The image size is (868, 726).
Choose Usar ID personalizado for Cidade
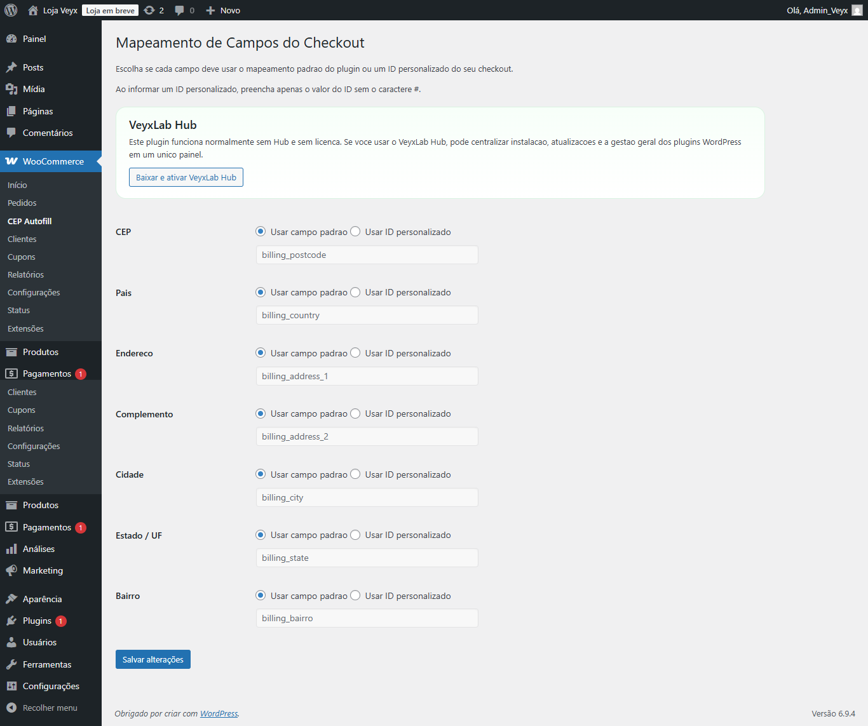355,474
